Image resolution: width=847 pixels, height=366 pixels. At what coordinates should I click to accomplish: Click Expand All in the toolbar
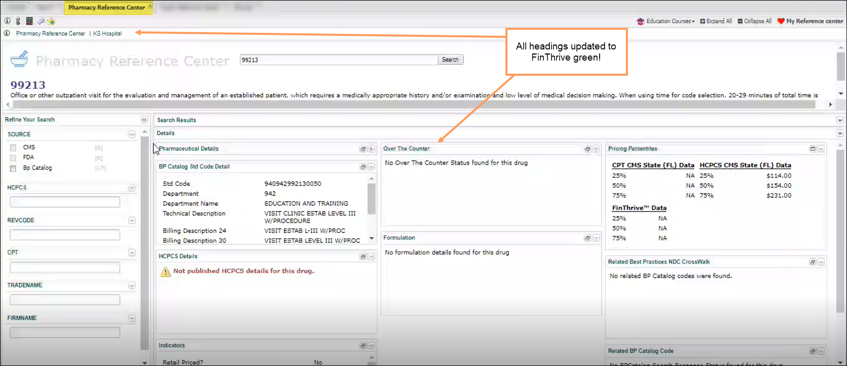(716, 21)
